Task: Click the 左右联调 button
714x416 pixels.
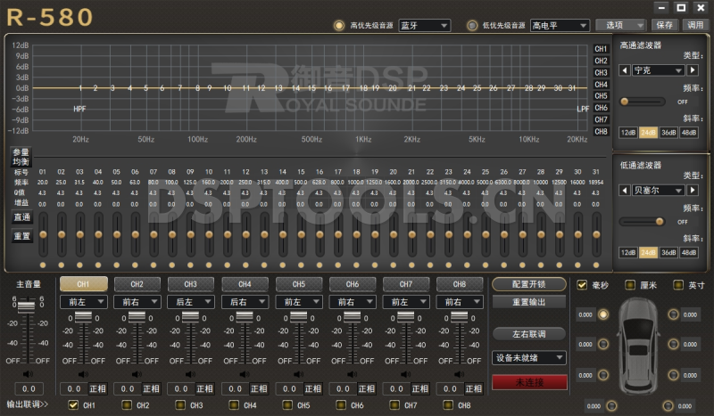Action: [529, 334]
